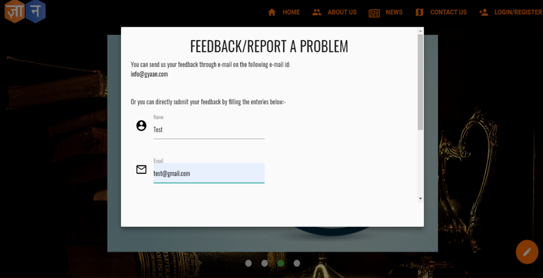Select the LOGIN/REGISTER link
The height and width of the screenshot is (278, 543).
pyautogui.click(x=517, y=12)
